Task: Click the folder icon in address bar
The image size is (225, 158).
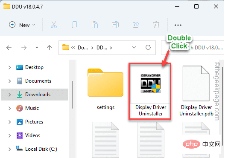Action: tap(66, 47)
